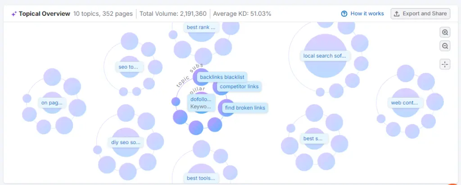Open the 'local search sof...' topic cluster

pos(325,56)
